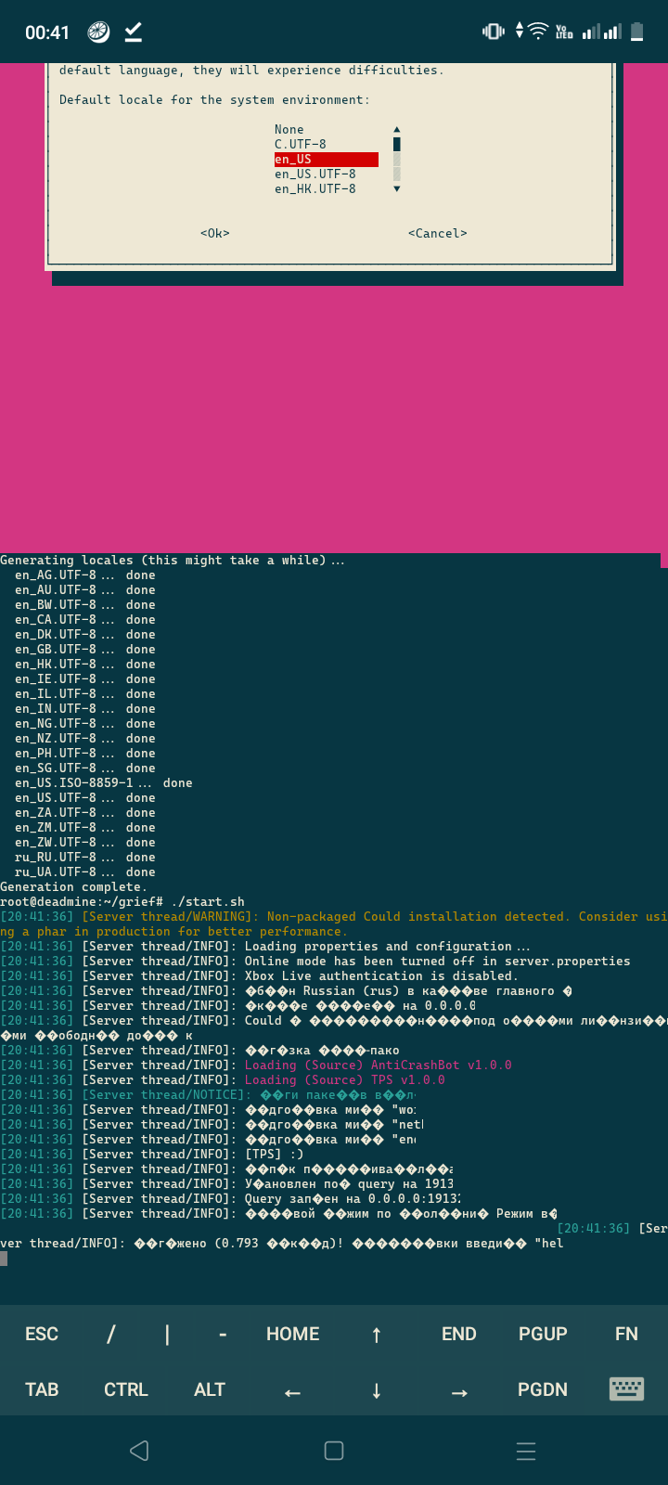
Task: Tap the pipe symbol key
Action: tap(167, 1334)
